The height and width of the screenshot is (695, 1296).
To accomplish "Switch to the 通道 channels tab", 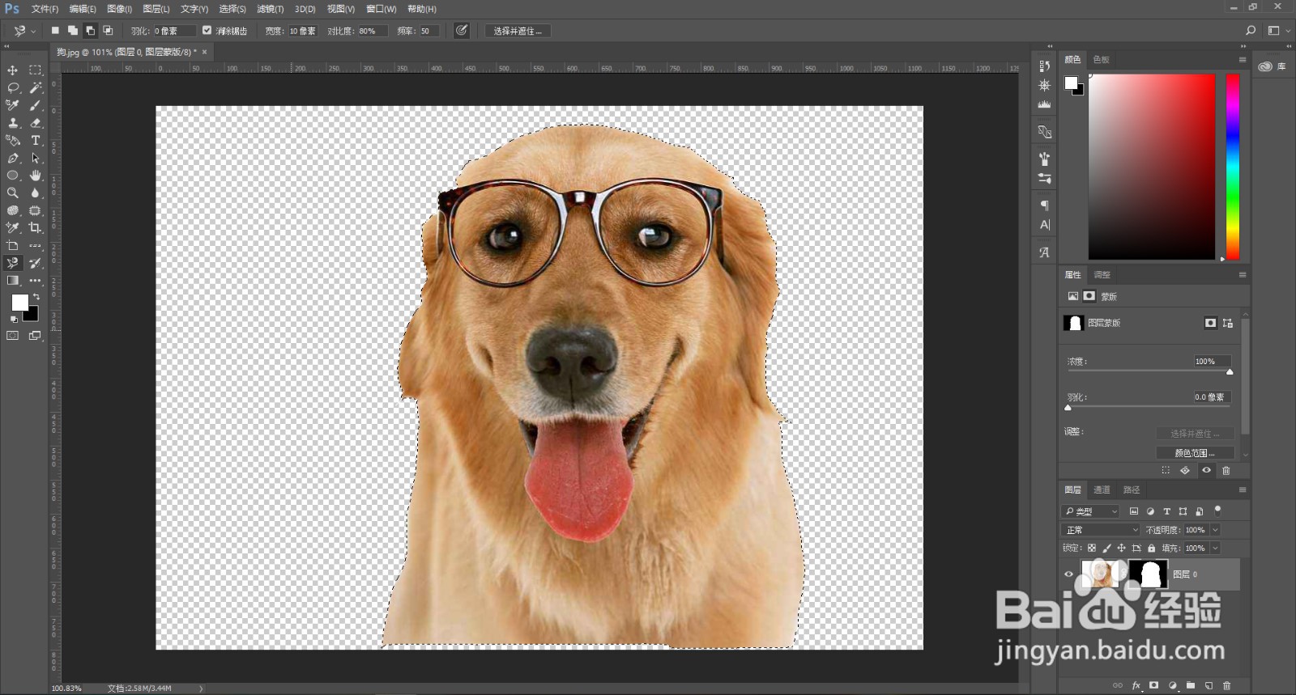I will tap(1102, 490).
